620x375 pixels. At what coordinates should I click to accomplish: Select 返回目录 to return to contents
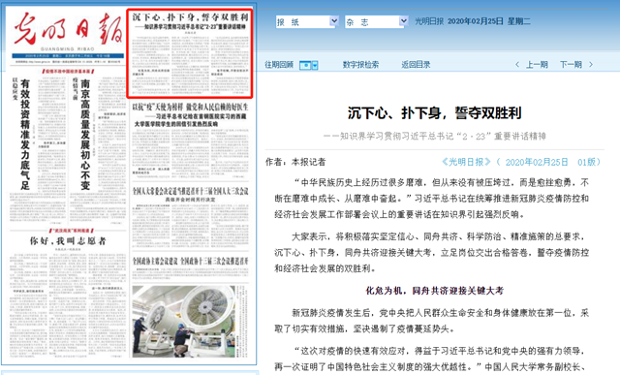coord(416,65)
